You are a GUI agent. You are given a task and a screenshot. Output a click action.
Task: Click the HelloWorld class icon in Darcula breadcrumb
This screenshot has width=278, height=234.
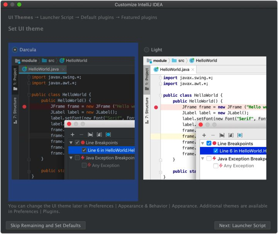(62, 61)
